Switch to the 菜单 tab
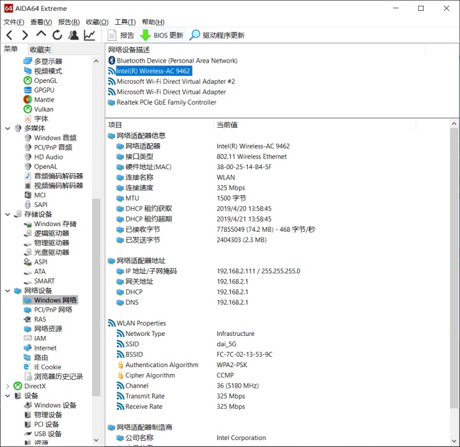 coord(11,49)
